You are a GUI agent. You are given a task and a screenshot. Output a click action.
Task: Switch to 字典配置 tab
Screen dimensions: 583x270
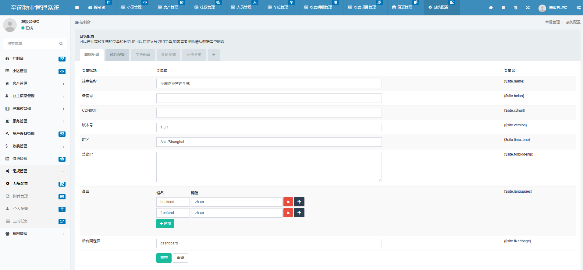point(143,55)
